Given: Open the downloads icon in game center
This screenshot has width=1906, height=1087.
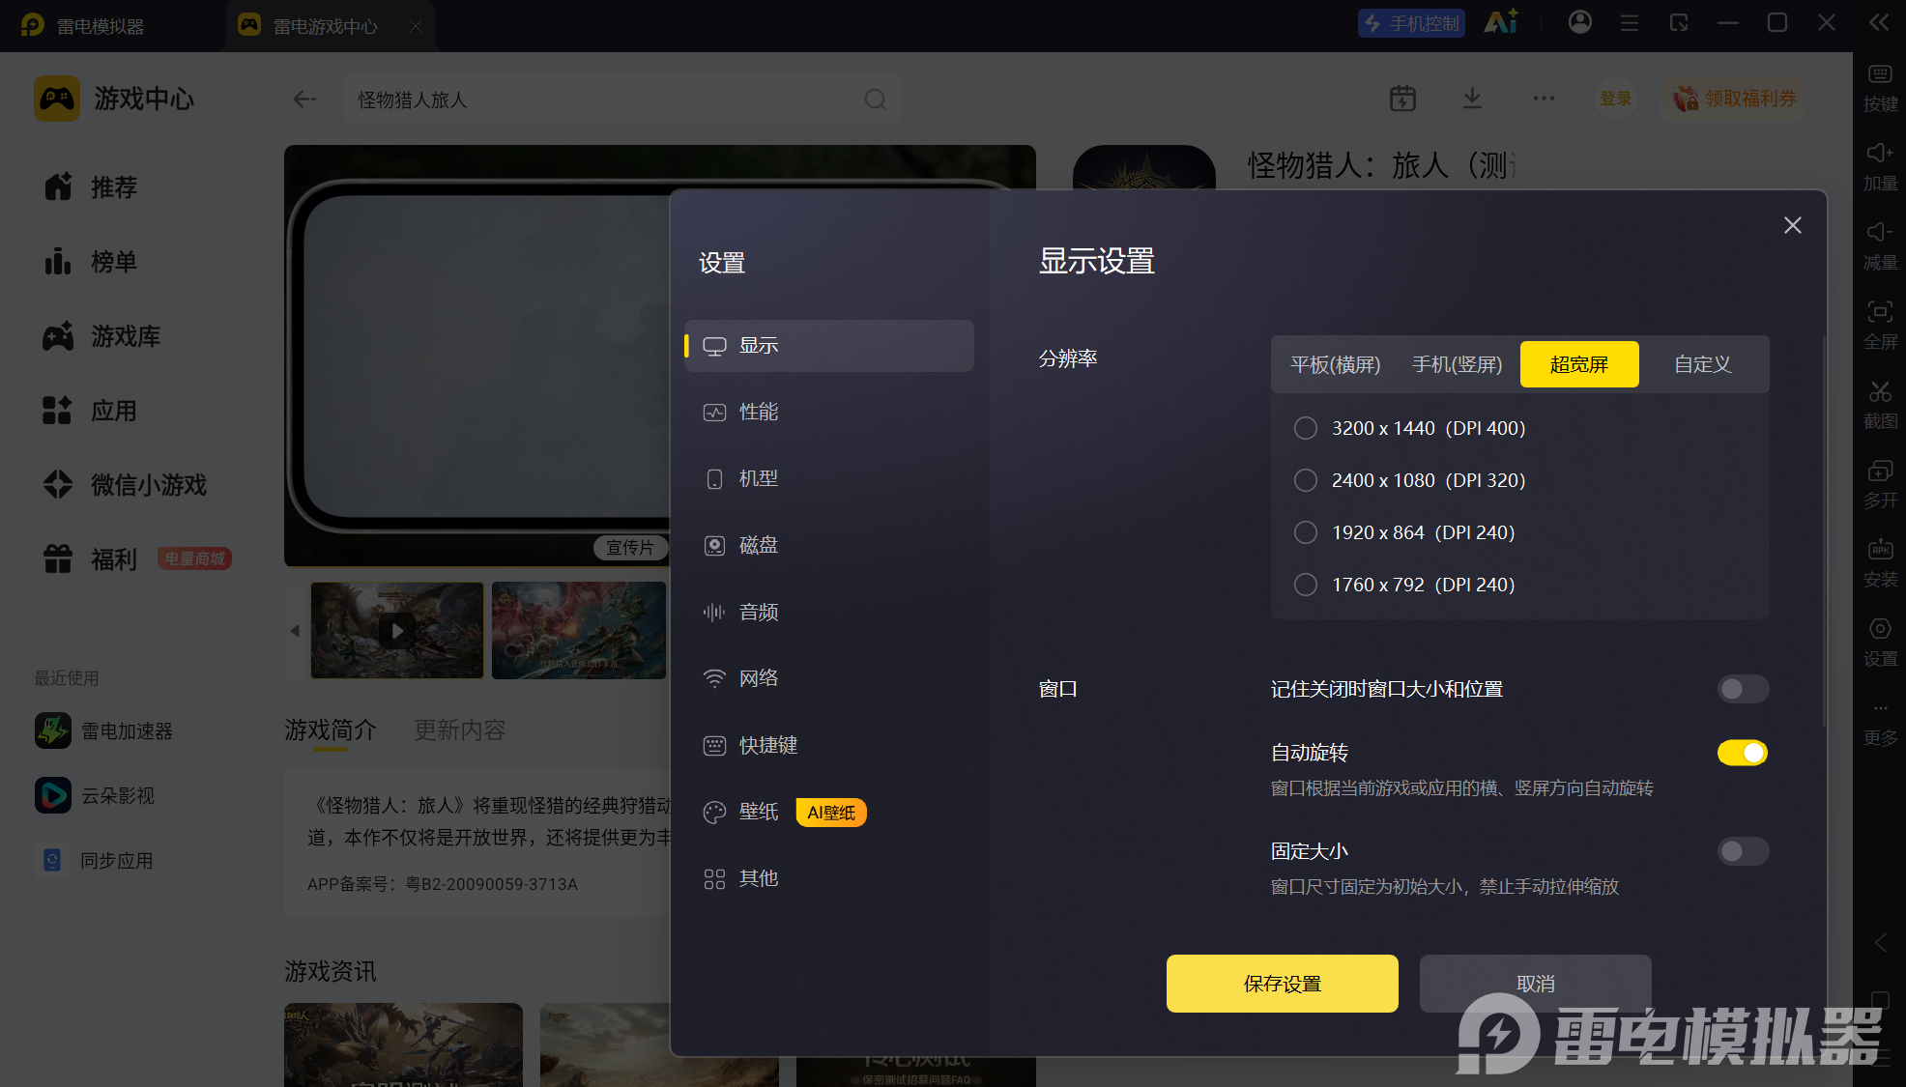Looking at the screenshot, I should [1472, 98].
